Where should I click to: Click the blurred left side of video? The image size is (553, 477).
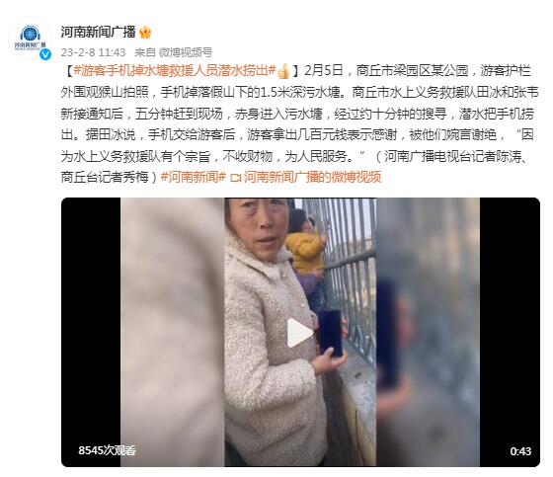tap(173, 332)
